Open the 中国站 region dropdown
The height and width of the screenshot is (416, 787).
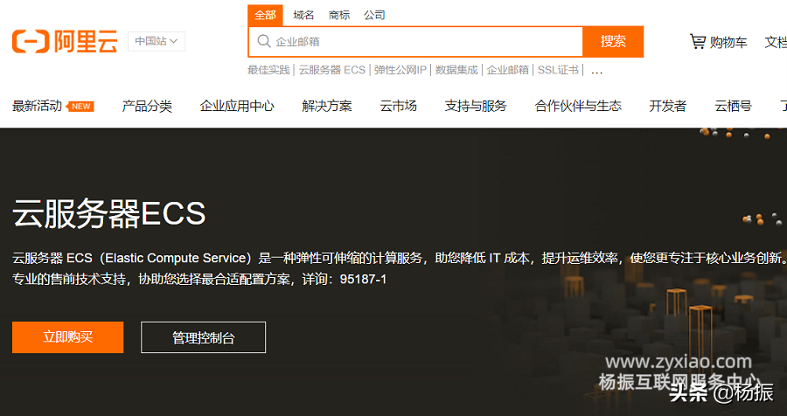157,41
